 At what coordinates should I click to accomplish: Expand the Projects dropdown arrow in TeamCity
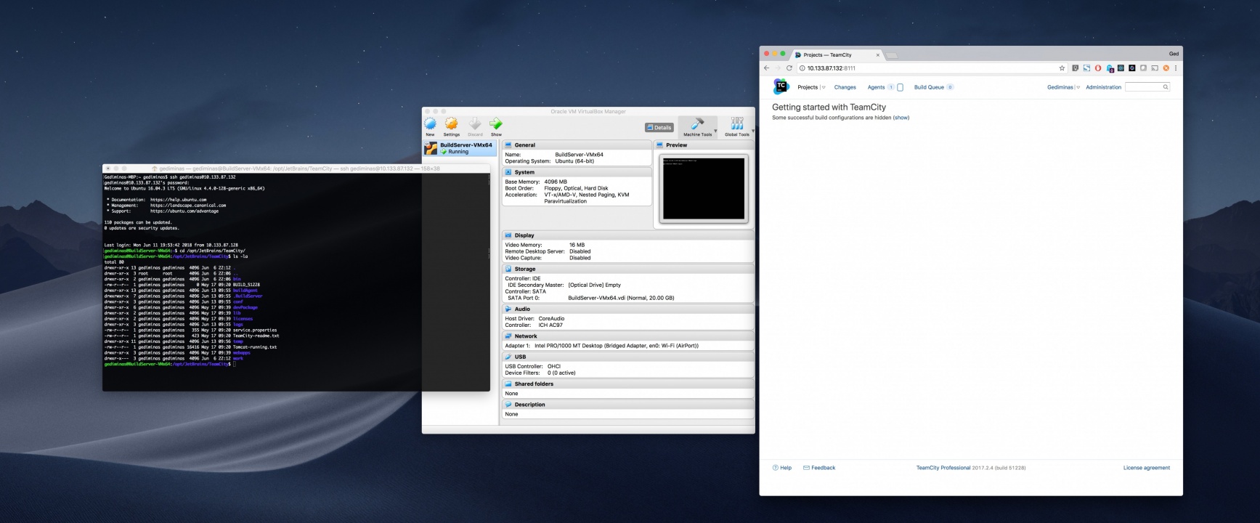pos(823,87)
